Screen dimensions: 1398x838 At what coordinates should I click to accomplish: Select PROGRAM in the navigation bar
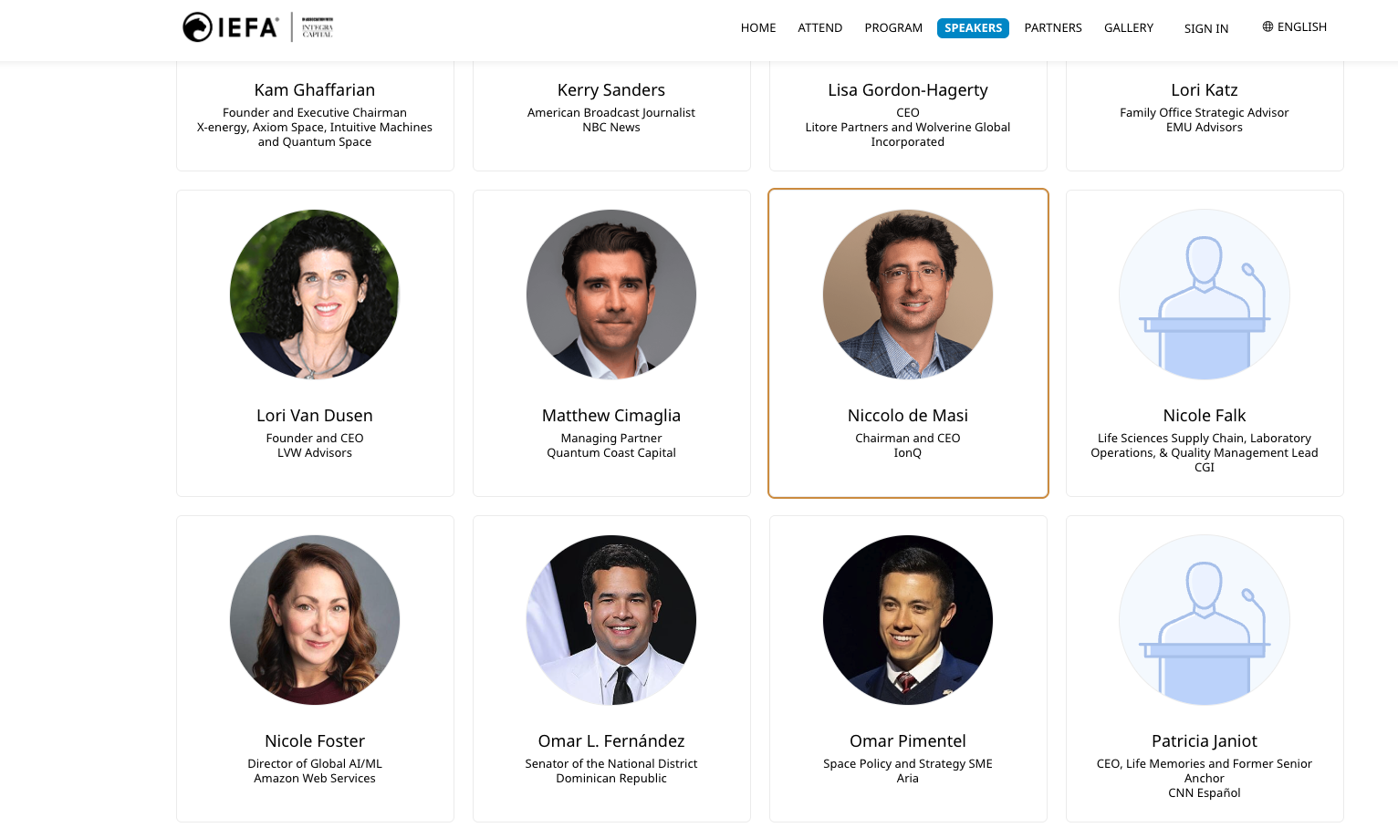pos(893,27)
